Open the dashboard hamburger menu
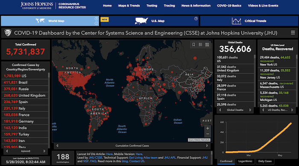This screenshot has width=299, height=166. tap(293, 33)
